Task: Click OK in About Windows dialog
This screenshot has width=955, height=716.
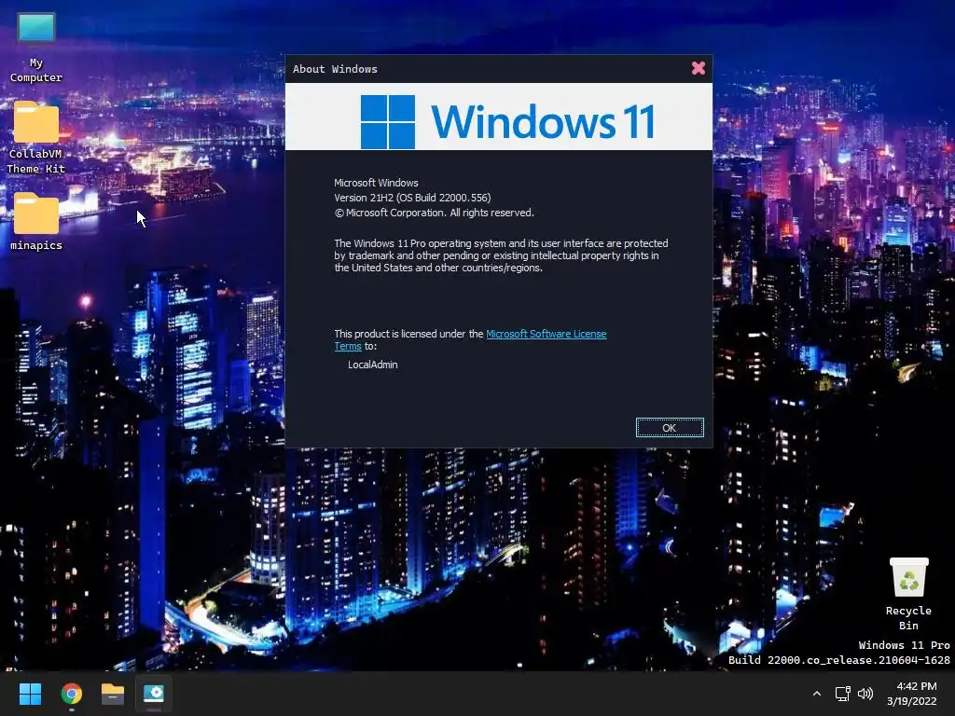Action: tap(670, 427)
